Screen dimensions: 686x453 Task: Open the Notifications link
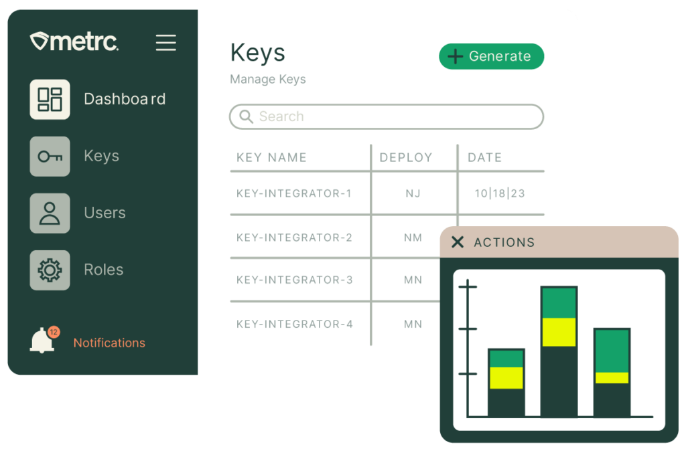point(109,343)
